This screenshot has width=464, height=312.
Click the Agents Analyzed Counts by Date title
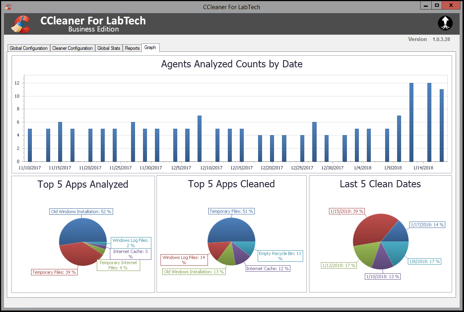click(232, 64)
